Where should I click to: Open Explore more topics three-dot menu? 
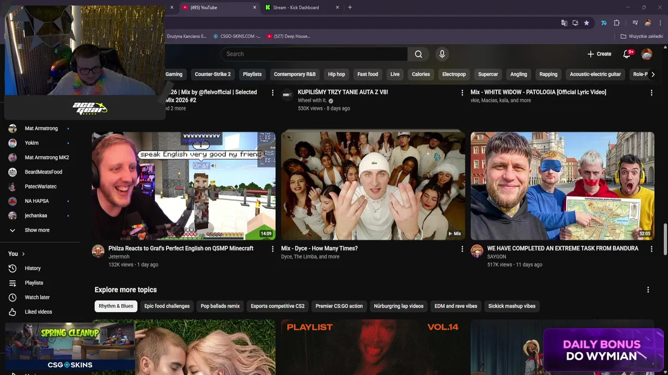pyautogui.click(x=648, y=290)
